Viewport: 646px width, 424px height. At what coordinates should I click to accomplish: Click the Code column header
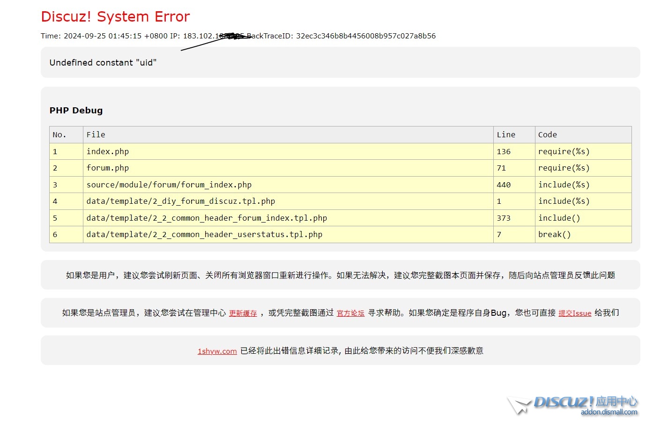(547, 135)
